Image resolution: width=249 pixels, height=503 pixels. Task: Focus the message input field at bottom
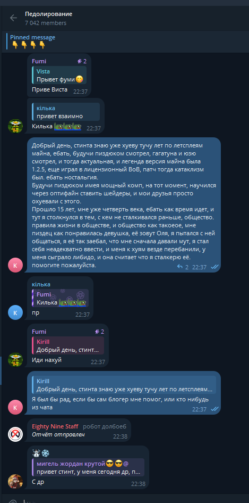coord(128,501)
